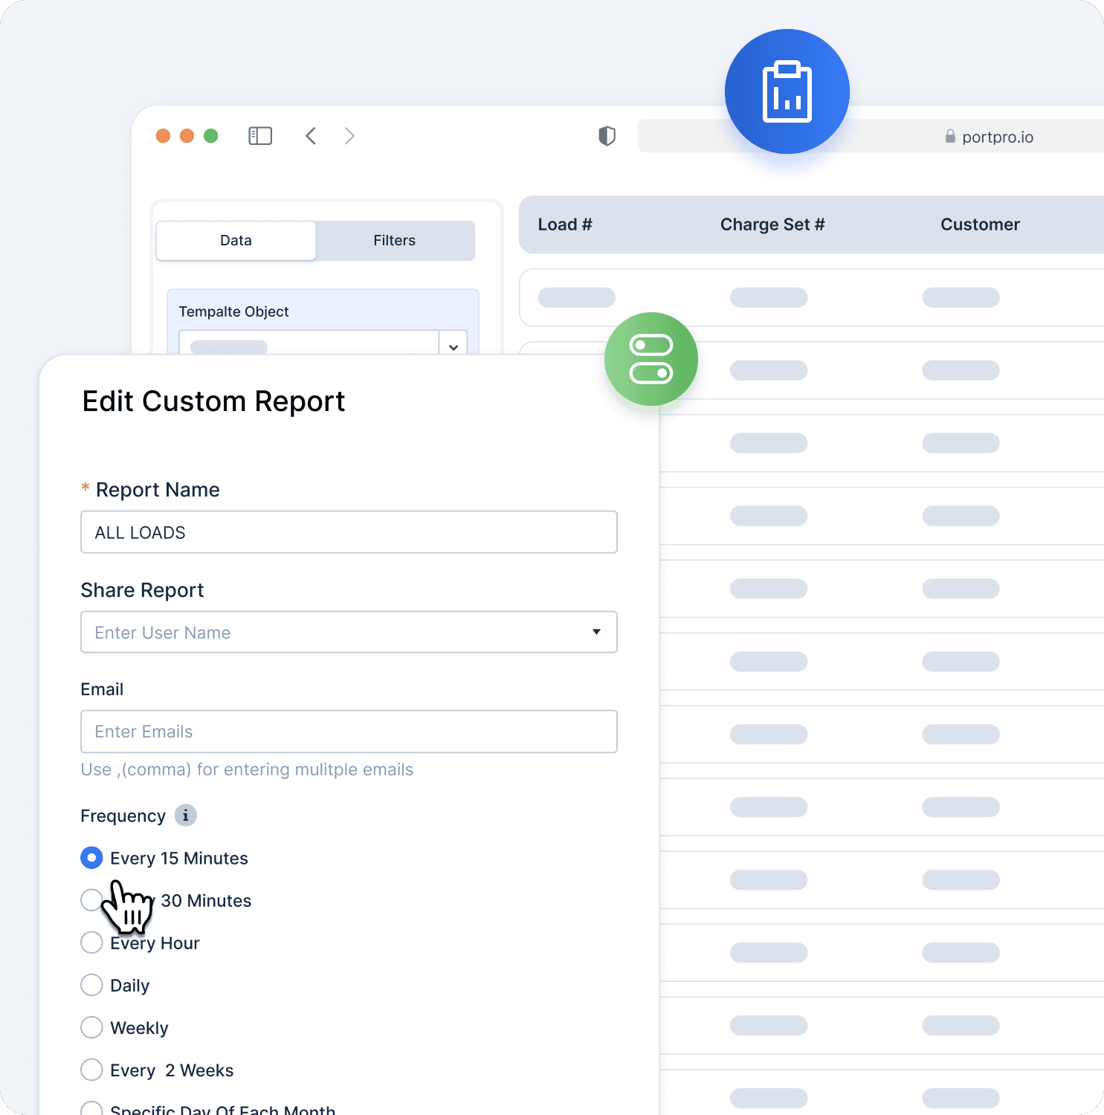The width and height of the screenshot is (1104, 1115).
Task: Switch to the Filters tab
Action: point(395,240)
